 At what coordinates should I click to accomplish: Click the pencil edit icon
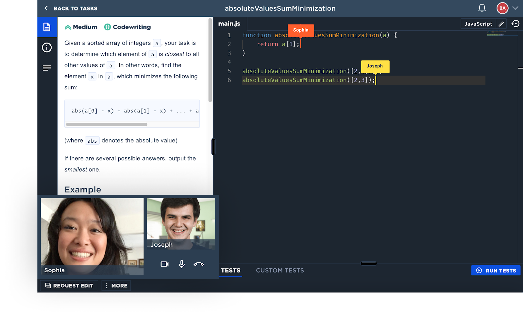click(501, 24)
